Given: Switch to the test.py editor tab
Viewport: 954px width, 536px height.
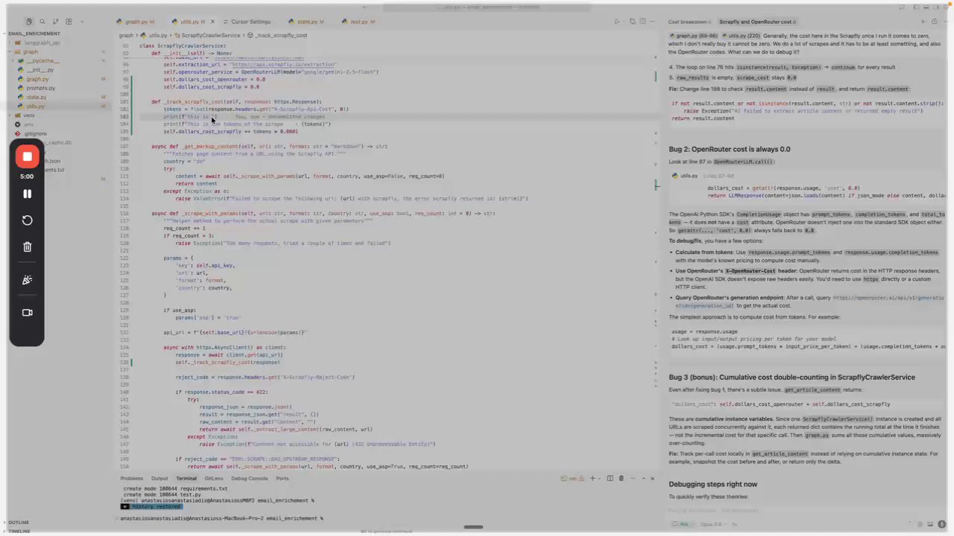Looking at the screenshot, I should pos(358,22).
